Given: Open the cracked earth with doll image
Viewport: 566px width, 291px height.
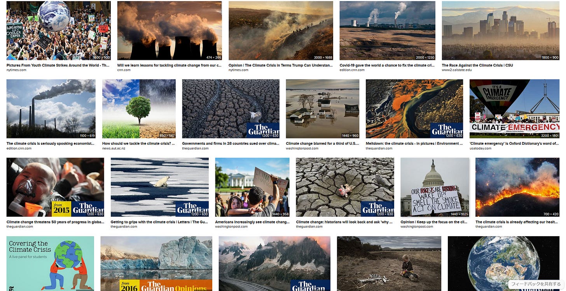Looking at the screenshot, I should tap(345, 187).
